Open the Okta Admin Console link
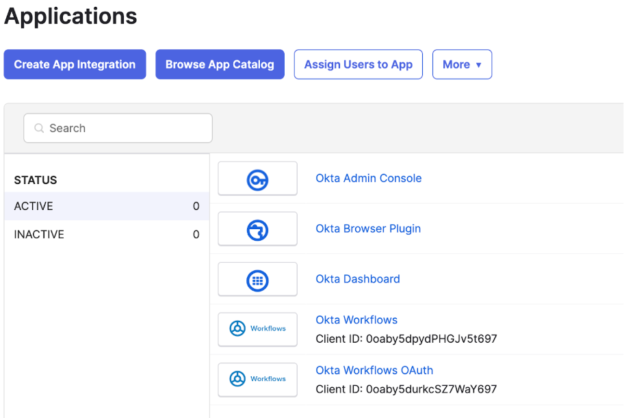The height and width of the screenshot is (418, 624). click(369, 178)
